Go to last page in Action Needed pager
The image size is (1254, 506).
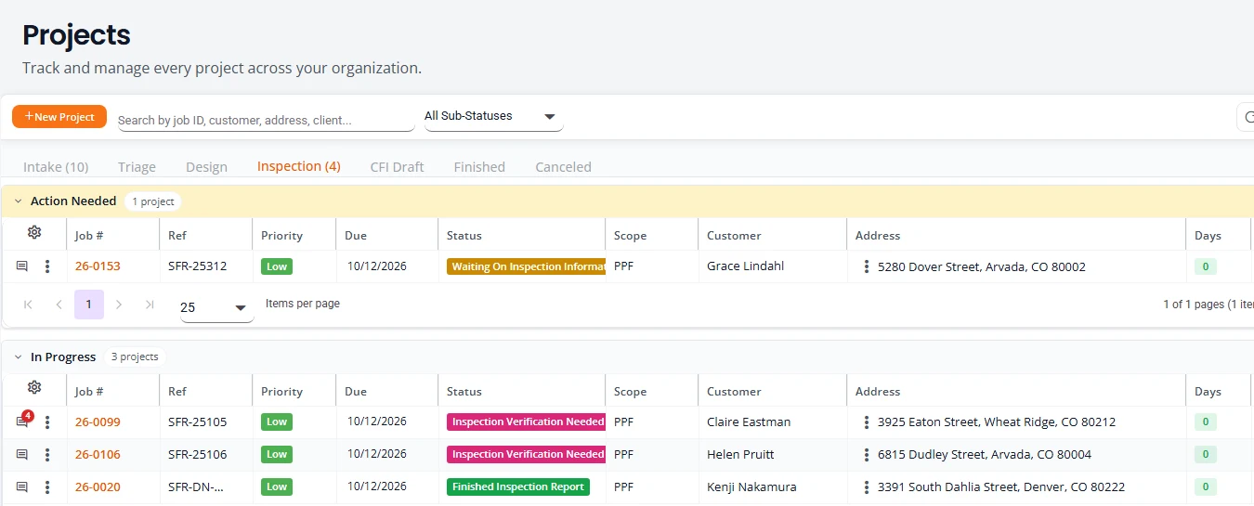[150, 305]
